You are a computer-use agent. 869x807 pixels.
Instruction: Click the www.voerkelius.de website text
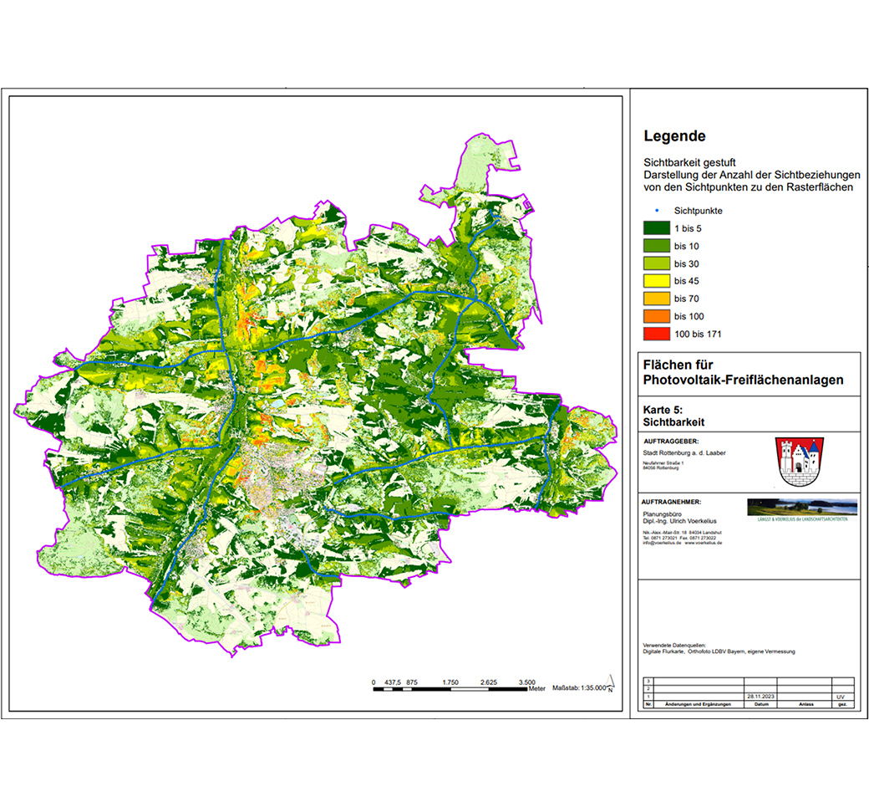pyautogui.click(x=704, y=543)
